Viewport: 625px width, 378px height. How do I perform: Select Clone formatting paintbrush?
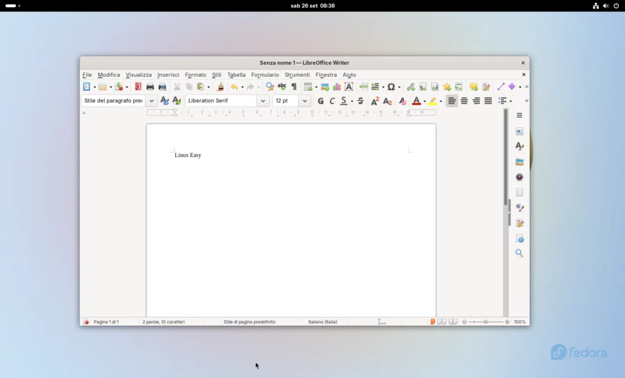[220, 87]
